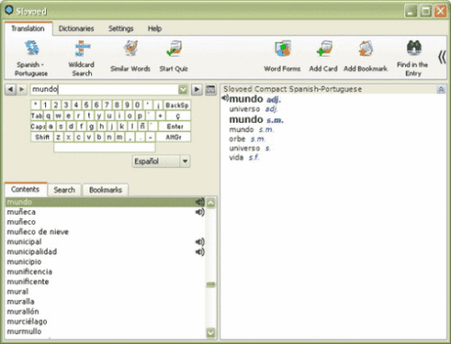Viewport: 451px width, 344px height.
Task: Collapse Slovoed Compact Spanish-Portuguese header
Action: pyautogui.click(x=441, y=89)
